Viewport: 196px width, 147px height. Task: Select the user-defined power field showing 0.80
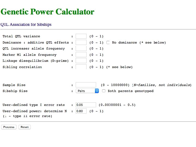[x=81, y=111]
